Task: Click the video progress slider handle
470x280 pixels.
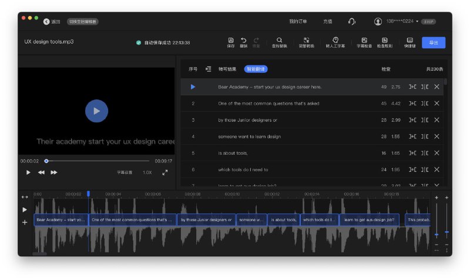Action: (x=46, y=161)
